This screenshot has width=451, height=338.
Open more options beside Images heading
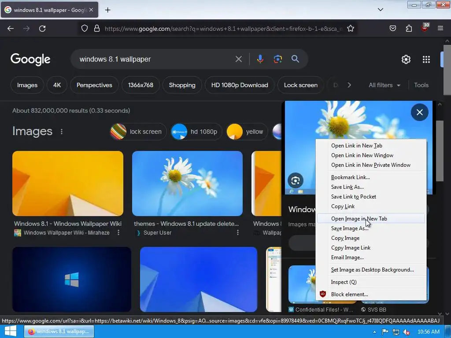pos(62,132)
